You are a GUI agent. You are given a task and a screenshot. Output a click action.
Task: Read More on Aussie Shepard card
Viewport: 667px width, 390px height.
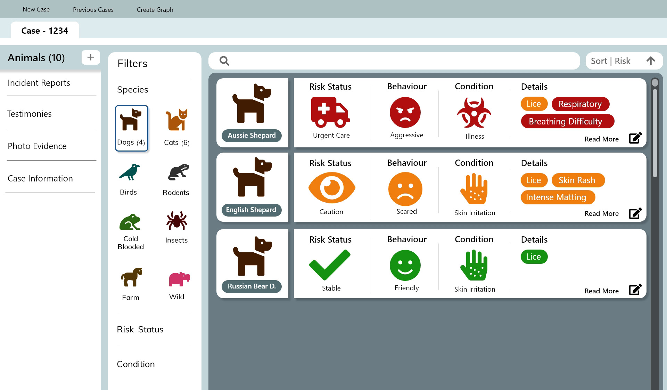click(601, 139)
